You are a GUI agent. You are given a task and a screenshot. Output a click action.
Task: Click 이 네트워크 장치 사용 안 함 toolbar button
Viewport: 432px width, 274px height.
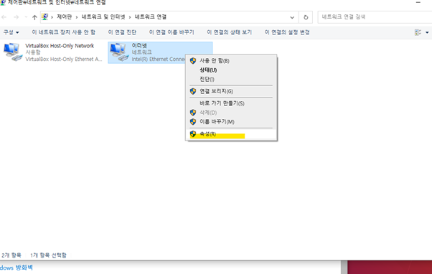coord(63,32)
